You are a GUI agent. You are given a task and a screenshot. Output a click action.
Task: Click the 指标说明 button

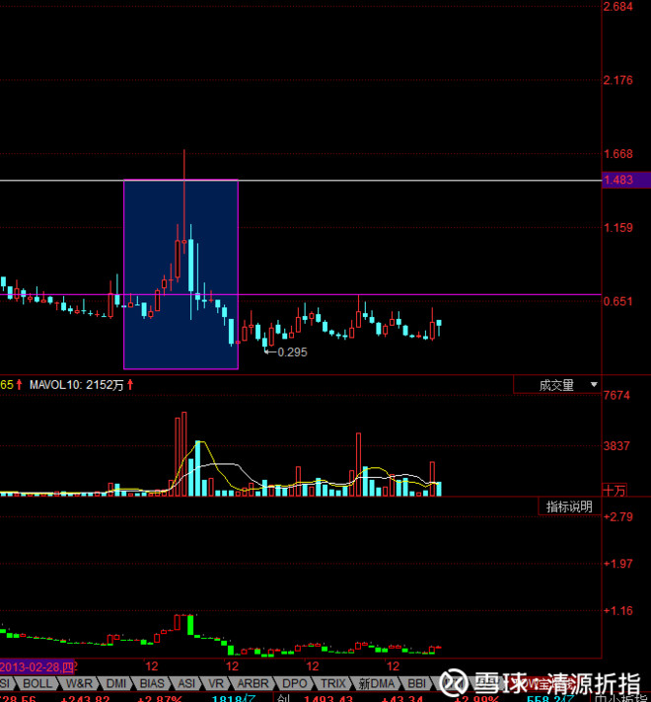[x=570, y=507]
